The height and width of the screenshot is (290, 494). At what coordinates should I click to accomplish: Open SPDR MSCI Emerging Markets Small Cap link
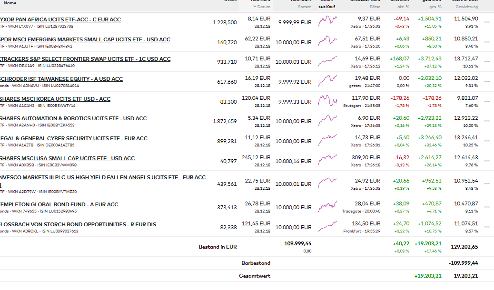pyautogui.click(x=85, y=39)
